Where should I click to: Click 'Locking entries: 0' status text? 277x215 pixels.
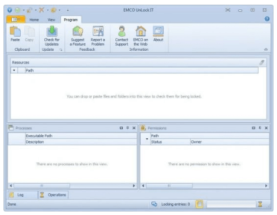(175, 204)
